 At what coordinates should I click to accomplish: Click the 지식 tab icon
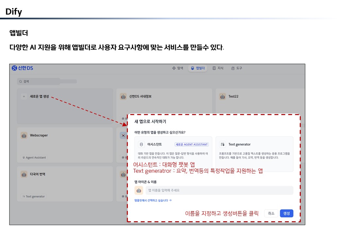[214, 68]
